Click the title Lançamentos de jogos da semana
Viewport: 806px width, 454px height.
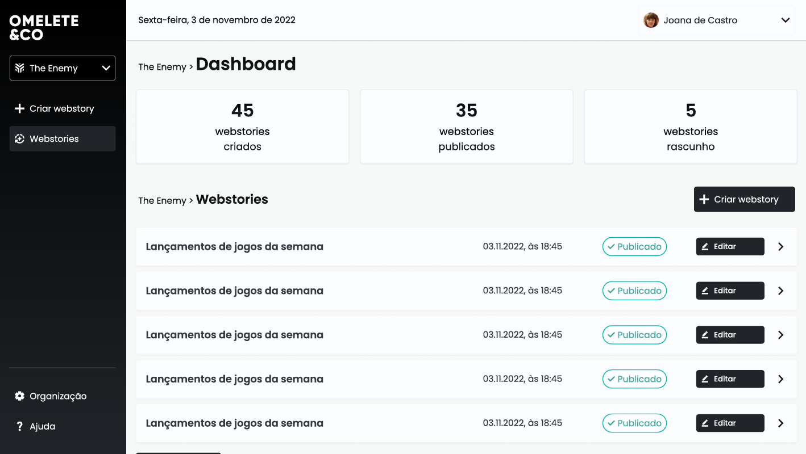[235, 246]
